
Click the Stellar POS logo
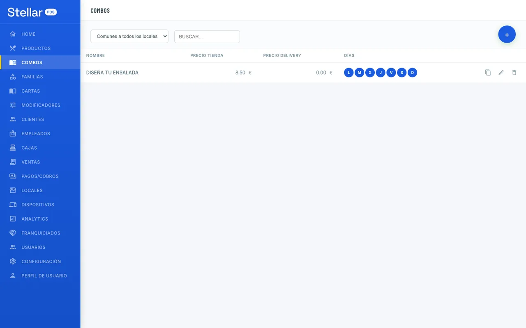coord(32,12)
